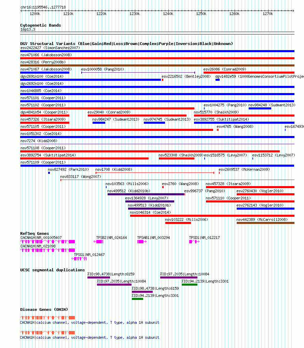Image resolution: width=304 pixels, height=348 pixels.
Task: Select the TPSB2|NM_024164 gene label
Action: pyautogui.click(x=111, y=238)
